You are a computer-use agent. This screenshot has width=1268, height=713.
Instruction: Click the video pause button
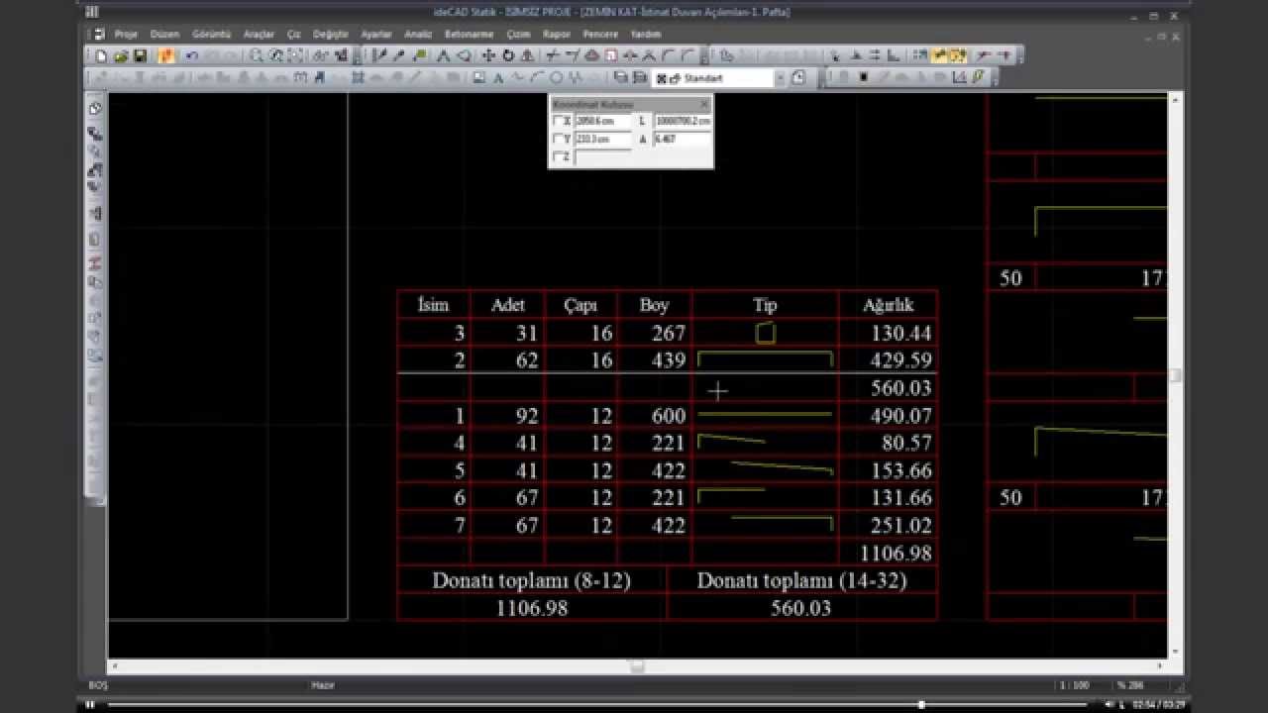pyautogui.click(x=89, y=704)
